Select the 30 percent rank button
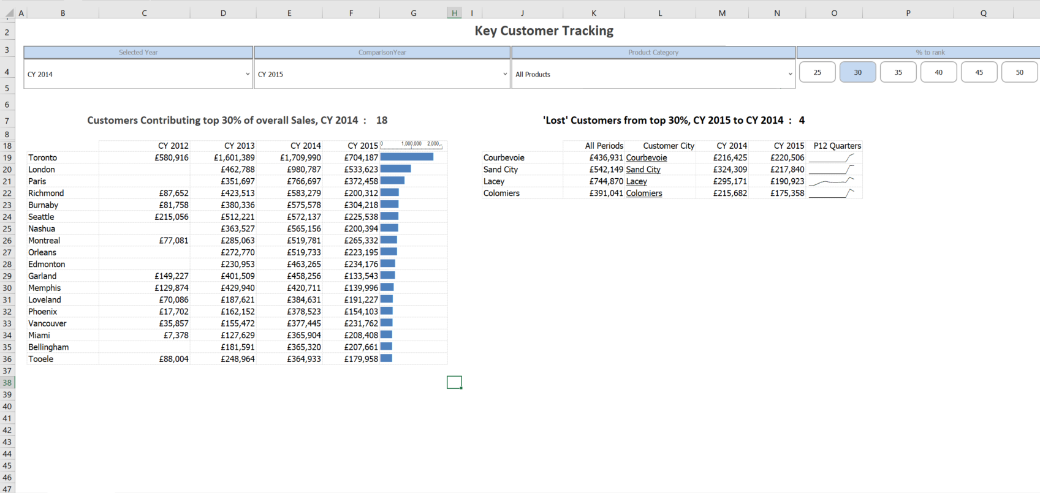This screenshot has height=493, width=1040. tap(857, 72)
